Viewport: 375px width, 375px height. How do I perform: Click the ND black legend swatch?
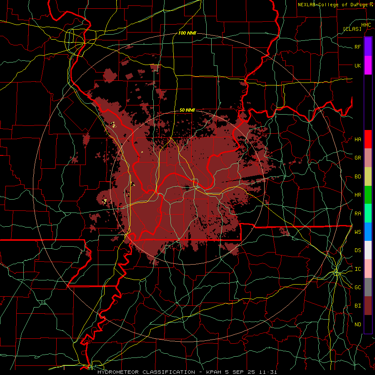(x=368, y=324)
